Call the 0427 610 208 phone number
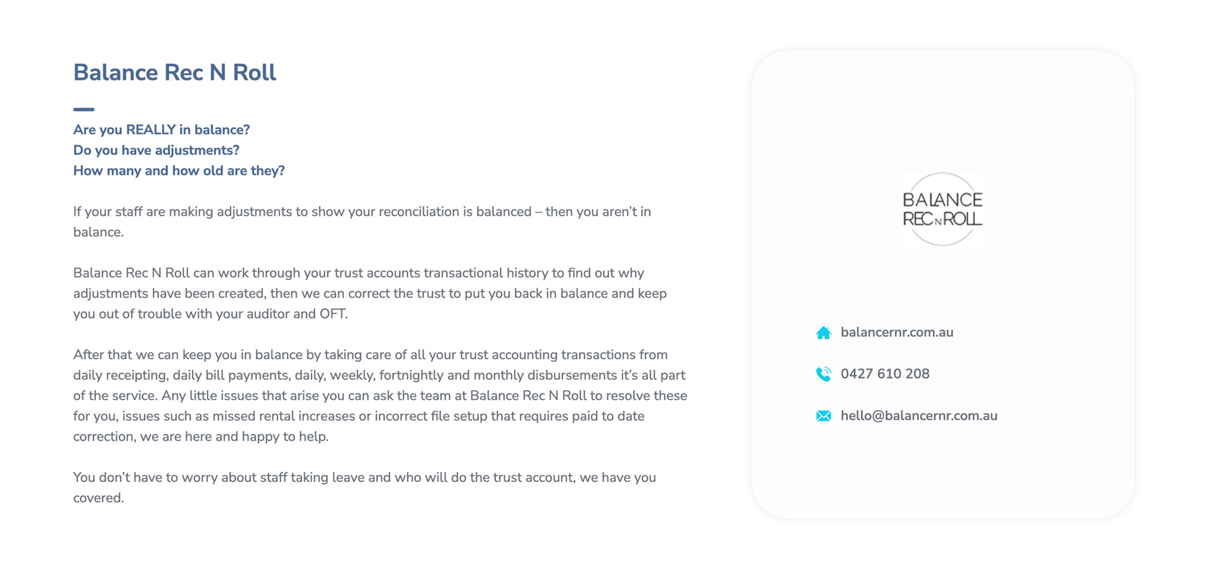 click(x=885, y=374)
